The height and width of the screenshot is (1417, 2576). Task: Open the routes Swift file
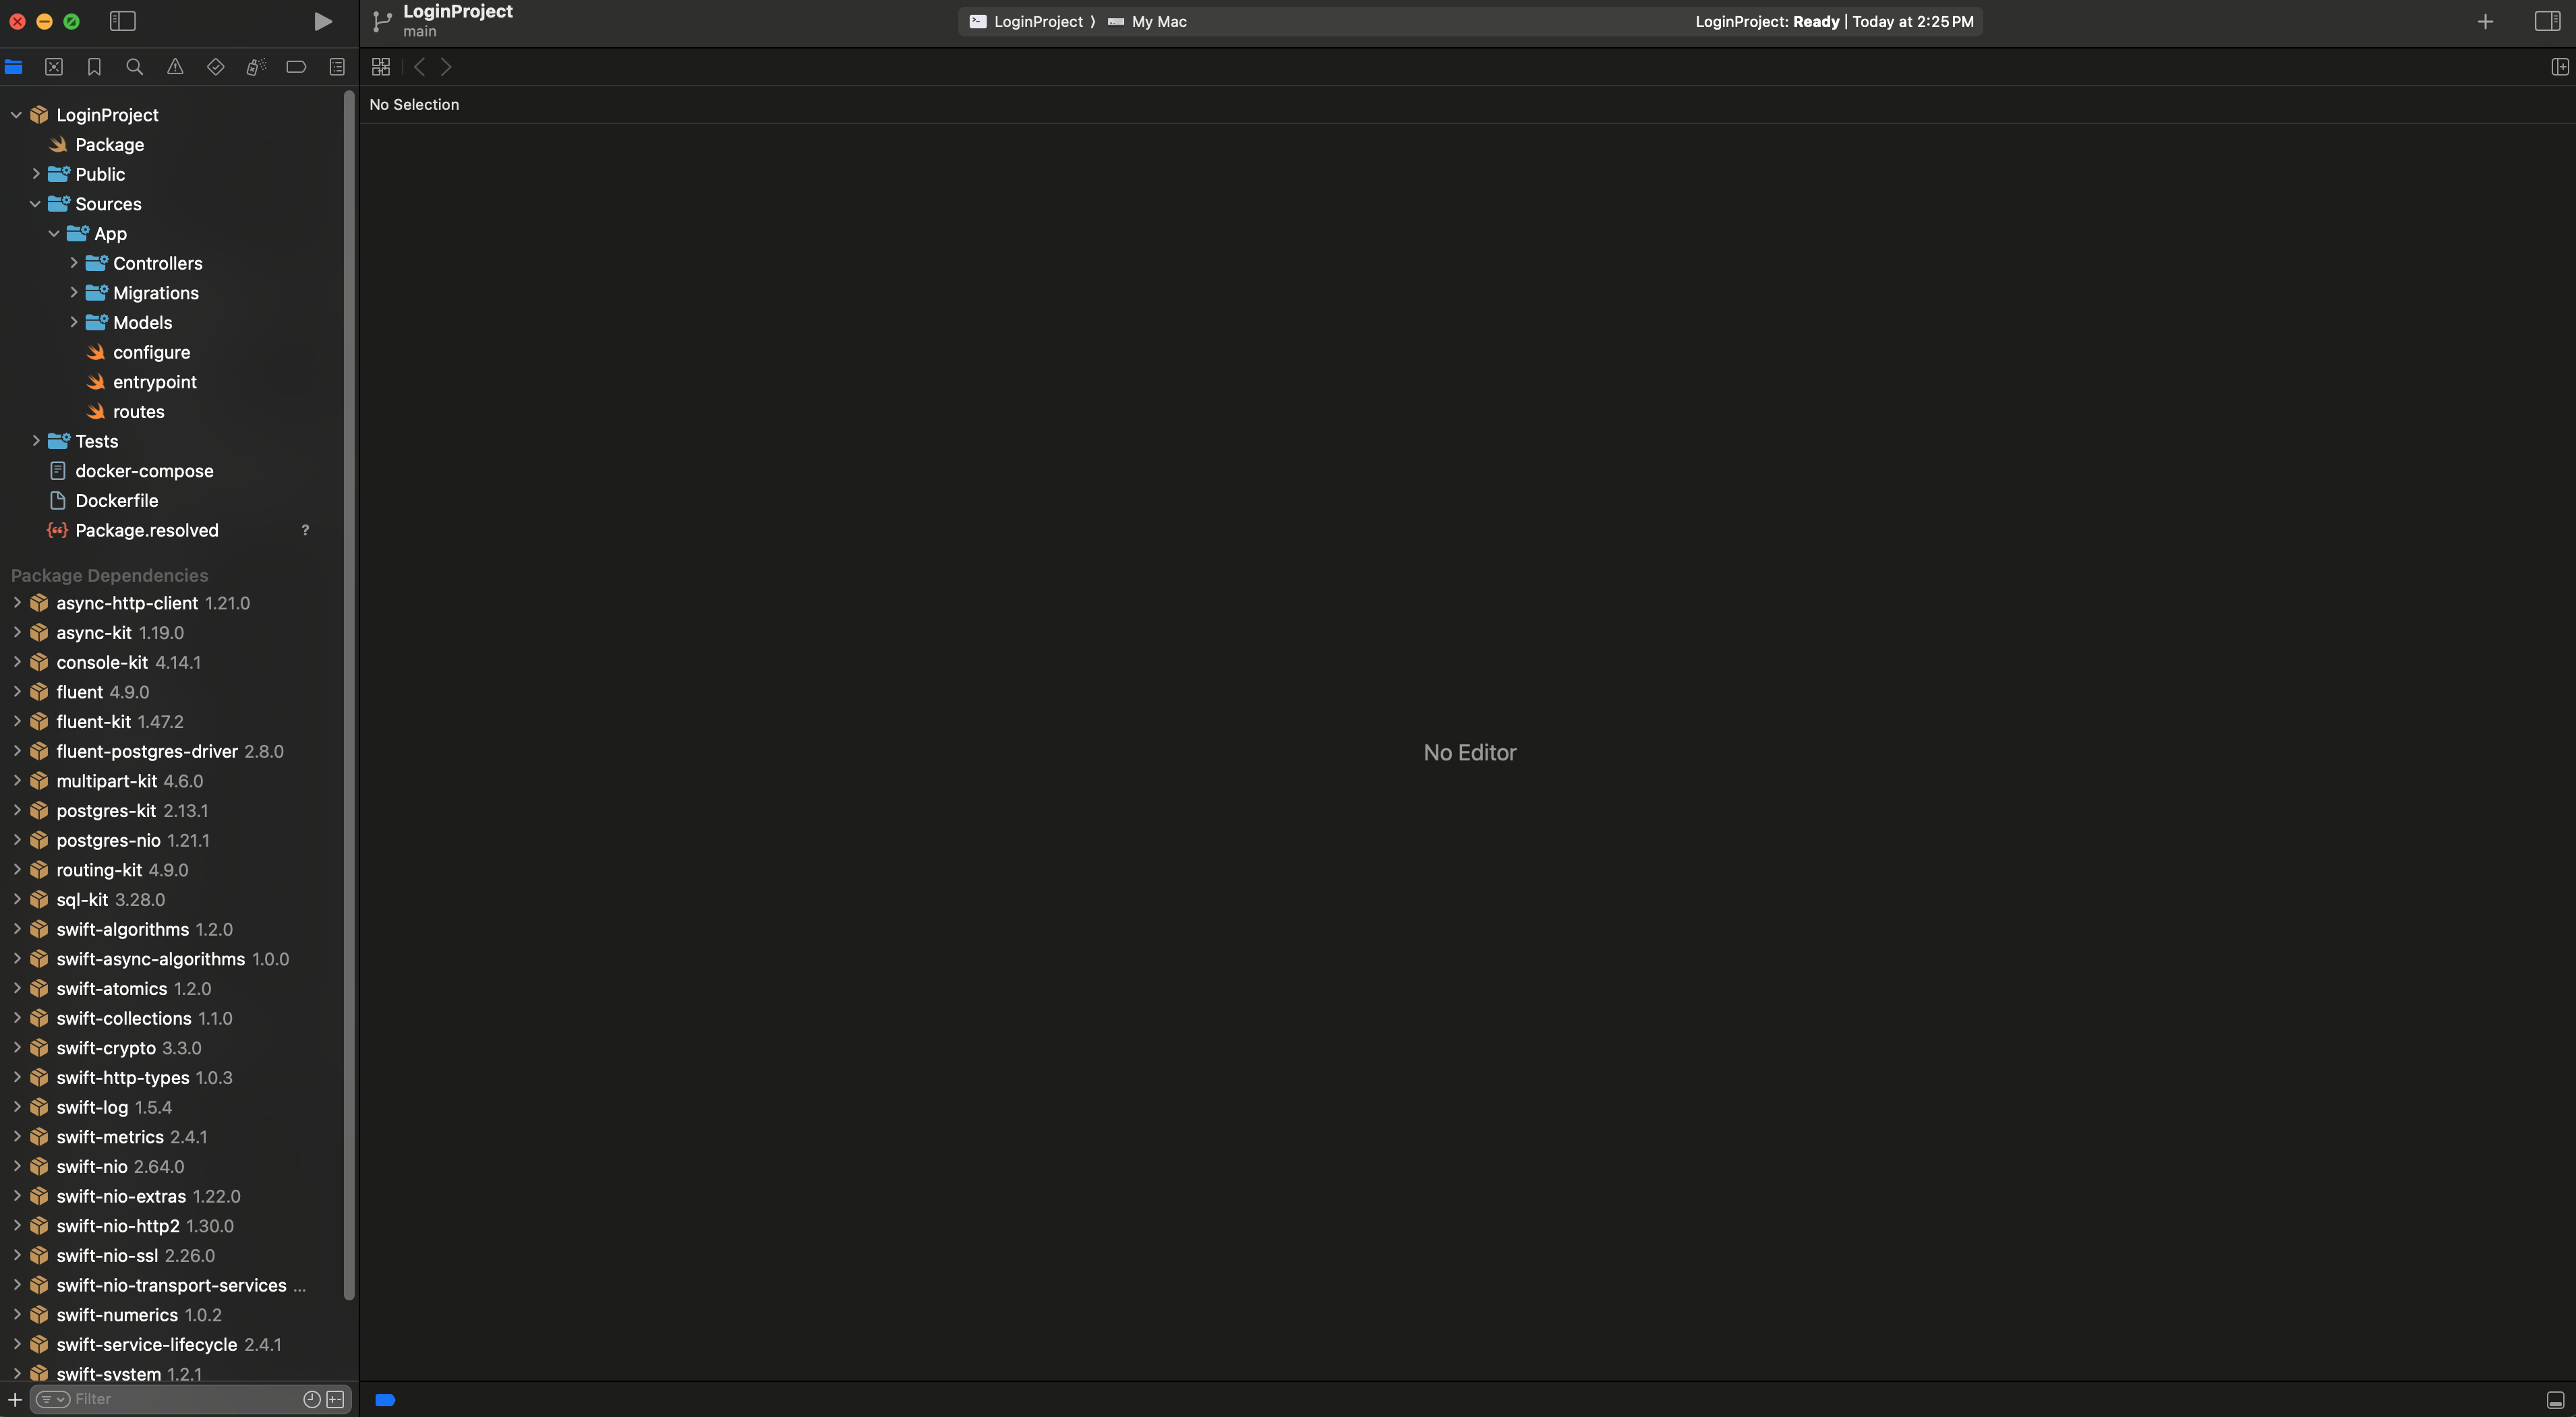pos(138,412)
